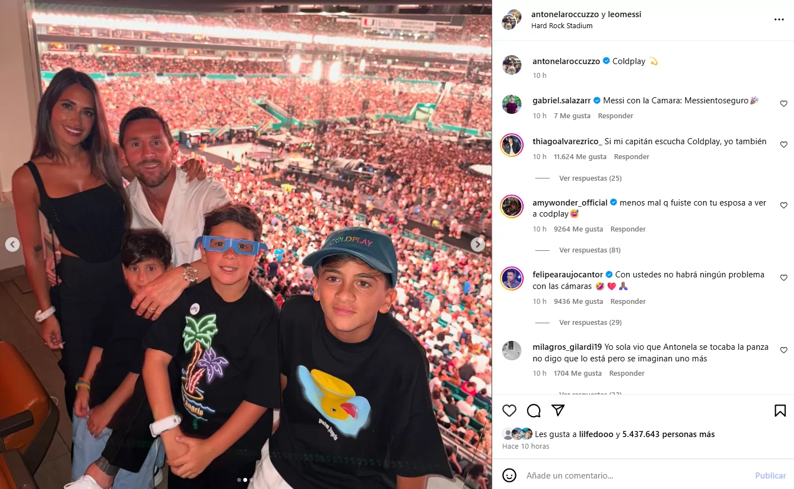This screenshot has height=489, width=794.
Task: Share post with paper plane icon
Action: [x=558, y=410]
